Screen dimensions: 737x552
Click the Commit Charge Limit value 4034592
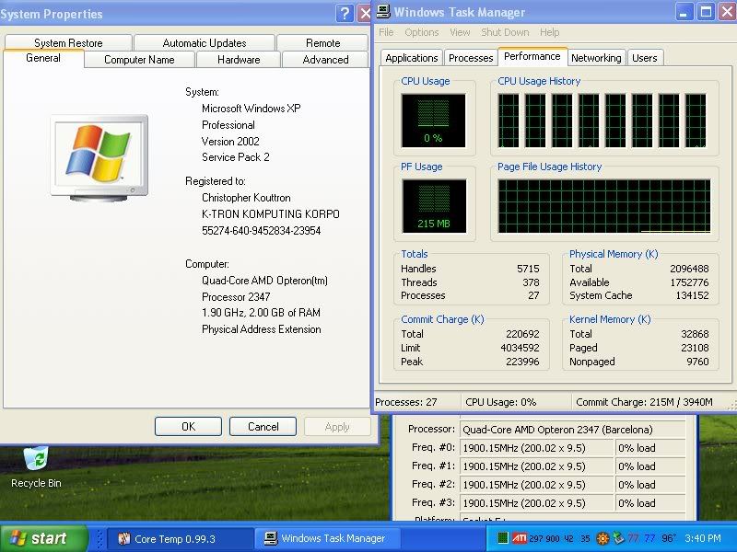pyautogui.click(x=520, y=348)
